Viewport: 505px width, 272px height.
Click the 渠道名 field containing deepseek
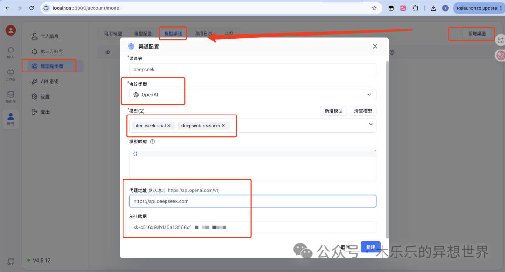[x=252, y=69]
